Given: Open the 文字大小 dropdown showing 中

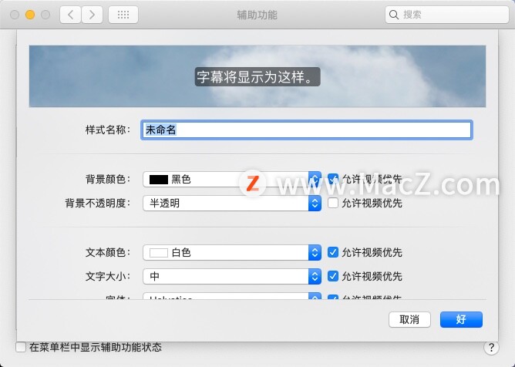Looking at the screenshot, I should point(232,276).
